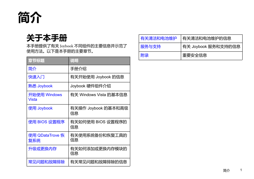
Task: Select the 手册介绍 description cell
Action: point(99,69)
